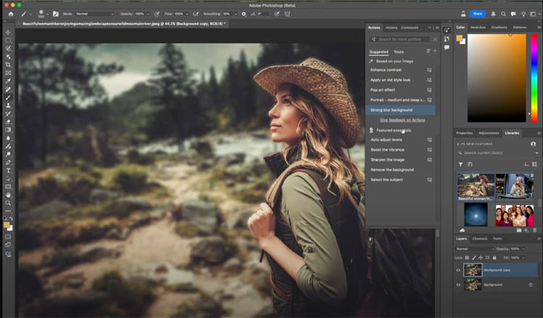Toggle pressure for opacity icon
Image resolution: width=543 pixels, height=318 pixels.
pyautogui.click(x=157, y=14)
